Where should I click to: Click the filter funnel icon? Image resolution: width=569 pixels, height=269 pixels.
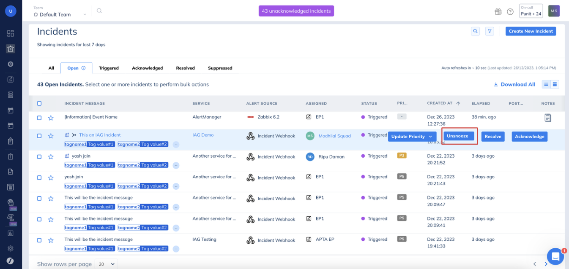click(x=490, y=31)
